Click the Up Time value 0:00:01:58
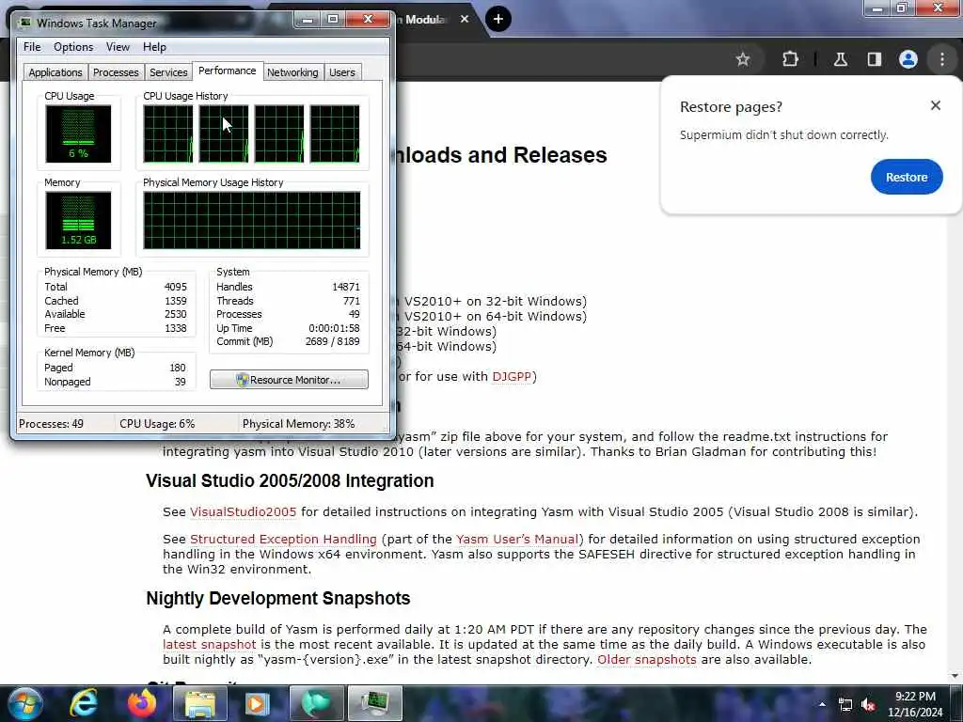 (334, 328)
